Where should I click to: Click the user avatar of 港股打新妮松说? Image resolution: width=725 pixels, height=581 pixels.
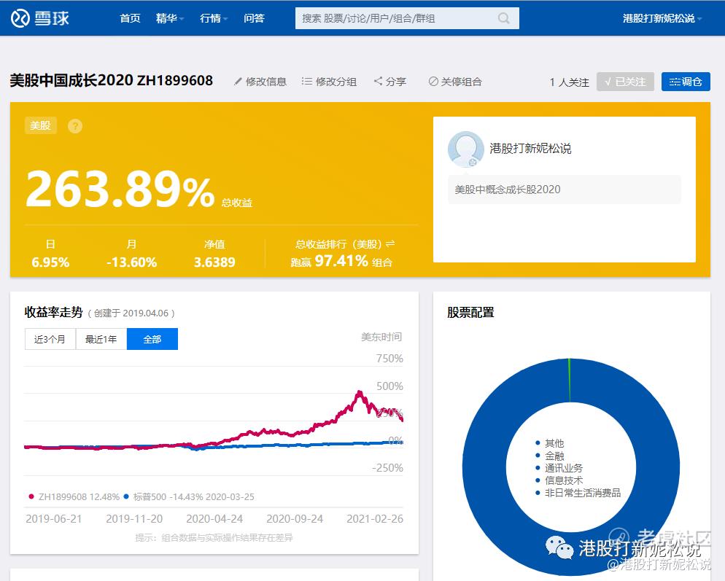tap(465, 149)
